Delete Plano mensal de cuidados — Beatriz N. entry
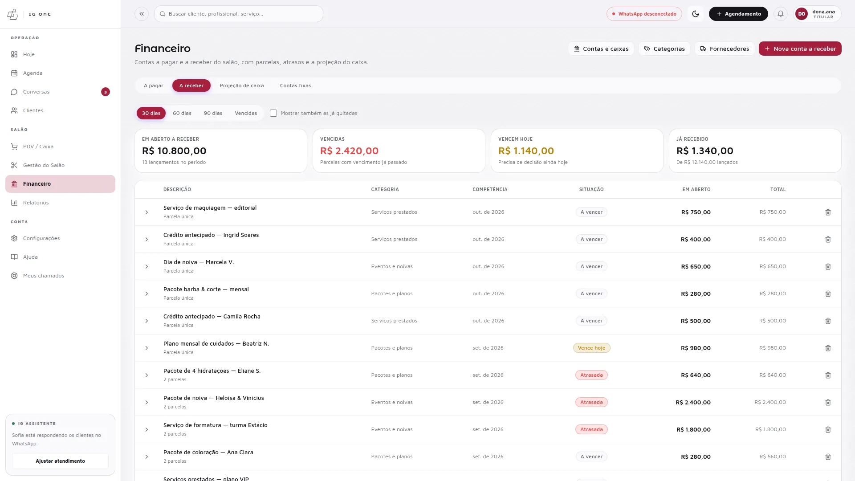The image size is (855, 481). click(x=828, y=348)
